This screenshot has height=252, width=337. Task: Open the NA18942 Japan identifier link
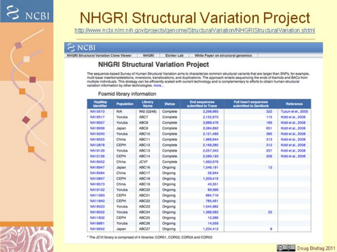pyautogui.click(x=97, y=229)
